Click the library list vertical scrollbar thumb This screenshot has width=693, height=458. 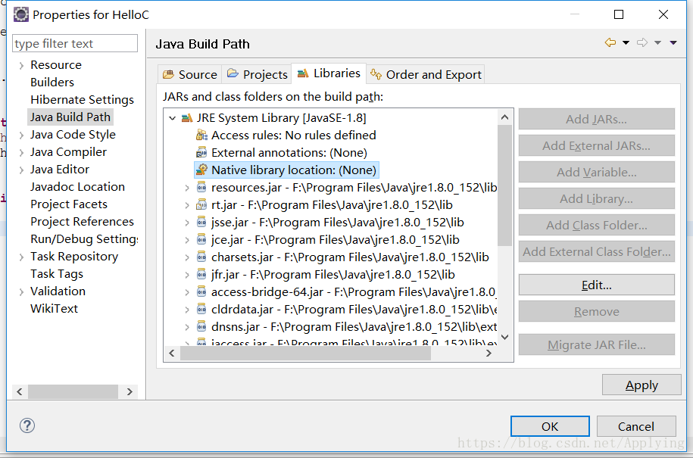click(504, 185)
